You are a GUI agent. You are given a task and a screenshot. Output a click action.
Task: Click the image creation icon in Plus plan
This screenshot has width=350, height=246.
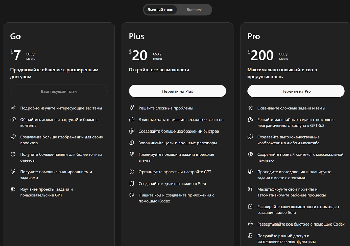pyautogui.click(x=132, y=131)
